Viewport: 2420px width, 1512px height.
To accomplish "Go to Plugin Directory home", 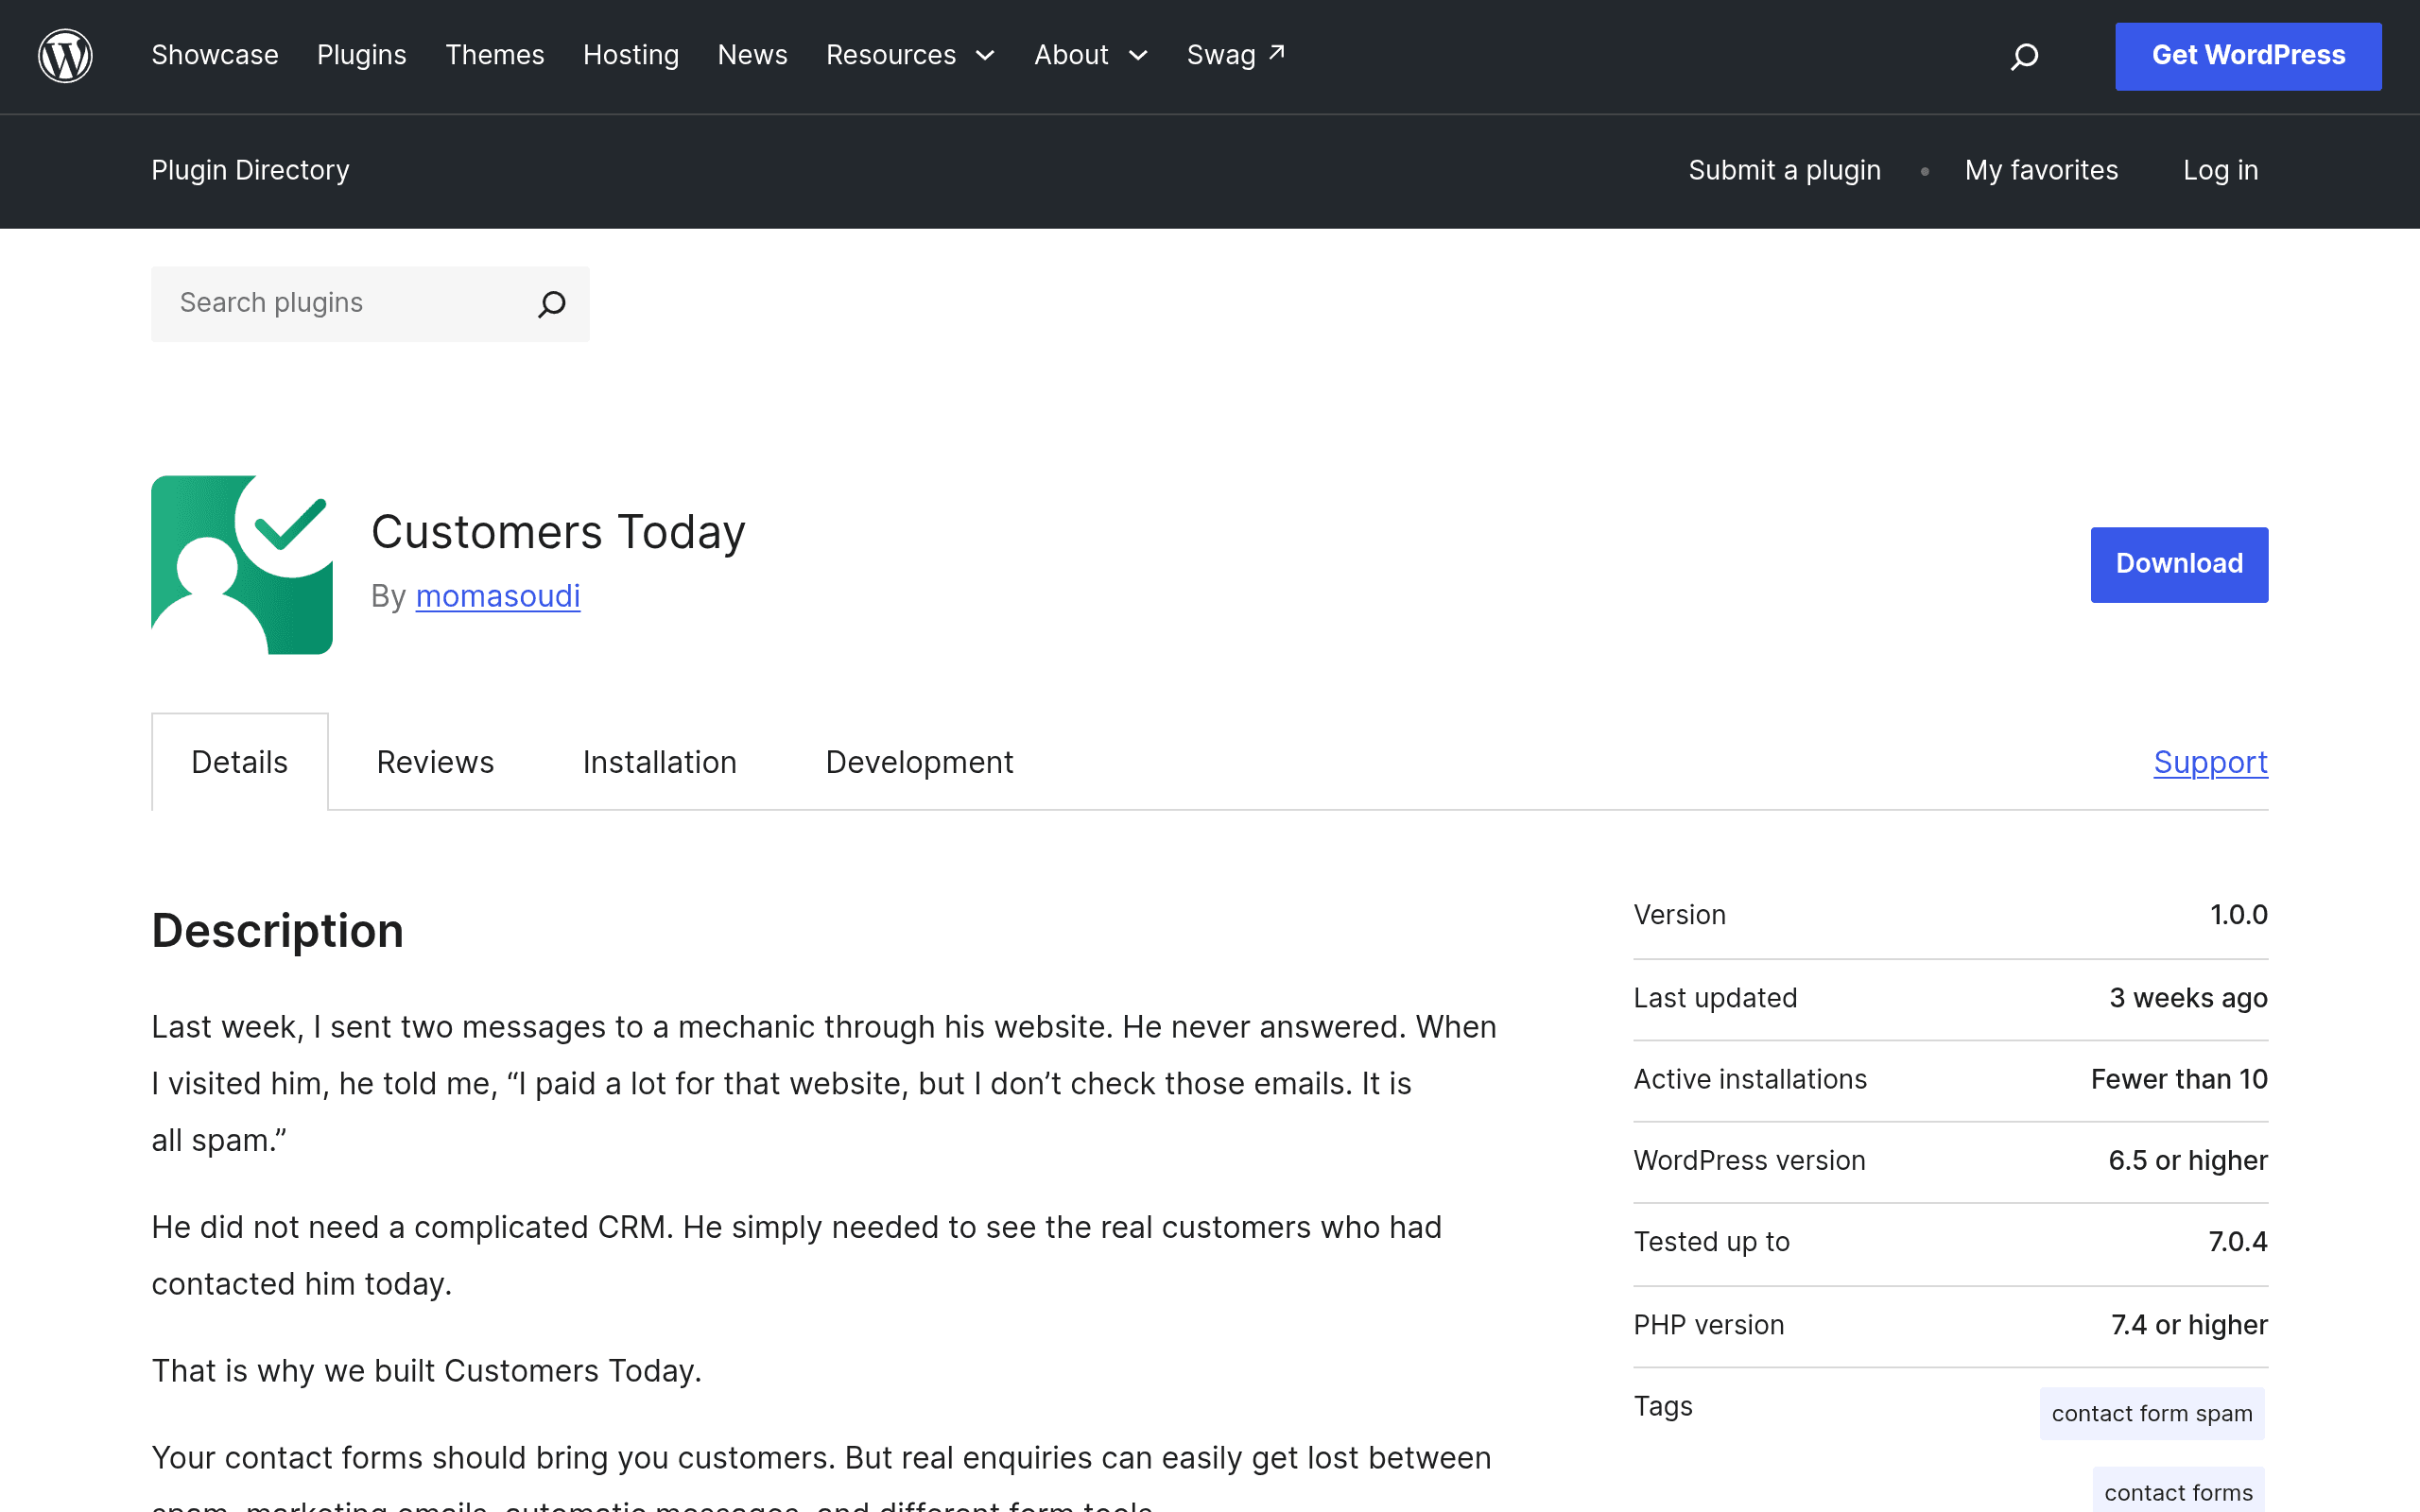I will (250, 170).
